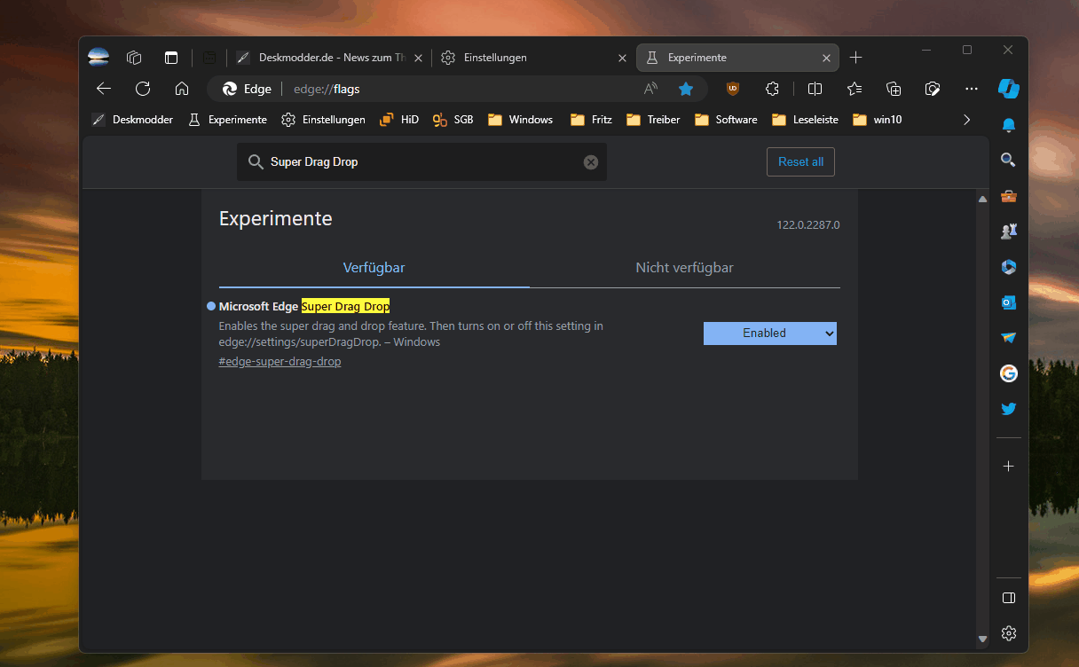Click the version number 122.0.2287.0
The image size is (1079, 667).
tap(807, 225)
